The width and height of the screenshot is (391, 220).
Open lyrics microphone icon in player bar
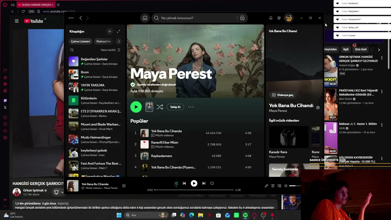[266, 186]
